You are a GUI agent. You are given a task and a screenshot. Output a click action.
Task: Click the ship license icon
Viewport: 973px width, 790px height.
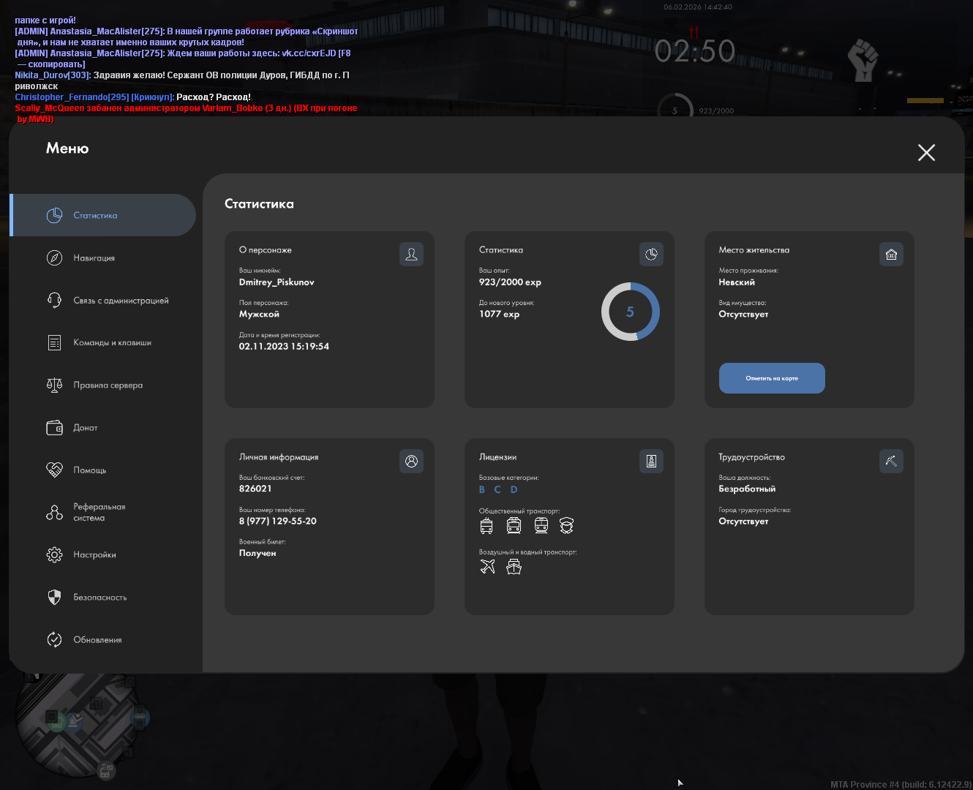514,566
